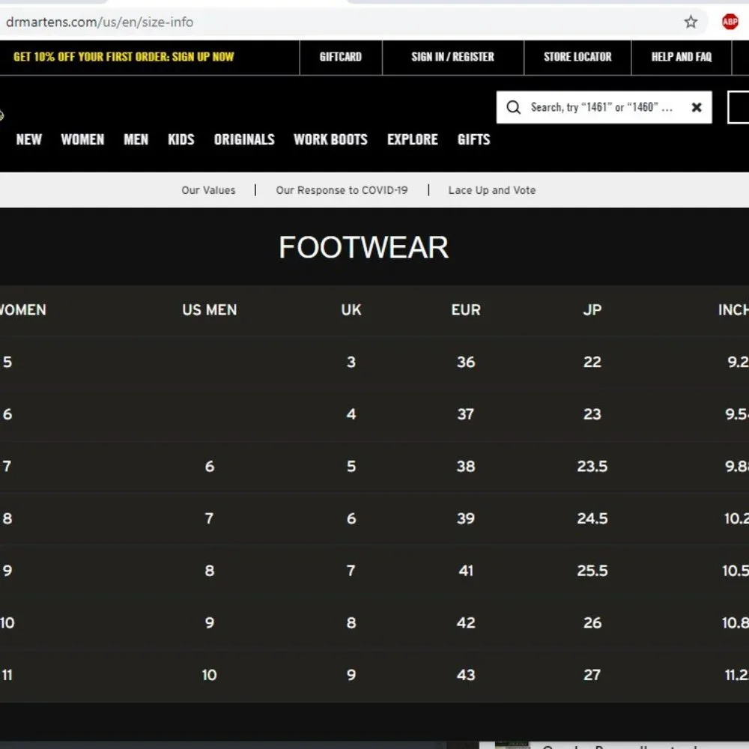The height and width of the screenshot is (749, 749).
Task: Open SIGN IN / REGISTER
Action: (453, 57)
